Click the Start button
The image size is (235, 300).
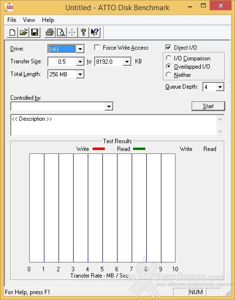(x=208, y=106)
